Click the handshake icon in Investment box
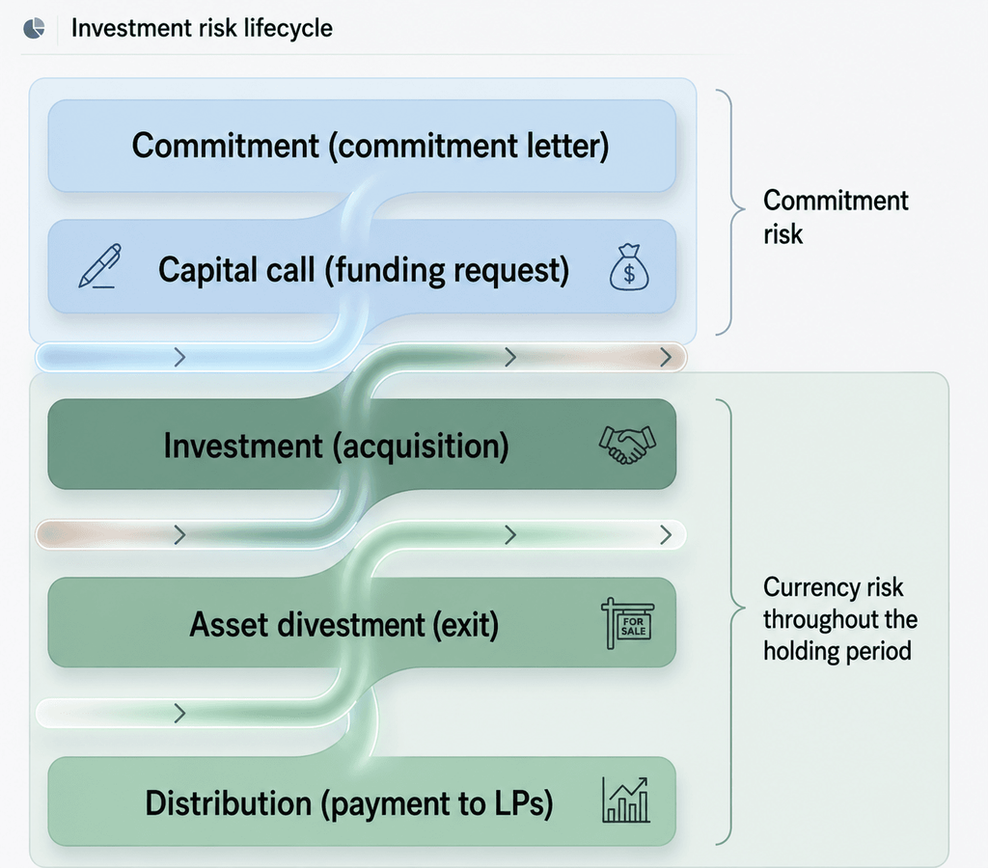The height and width of the screenshot is (868, 988). (627, 445)
